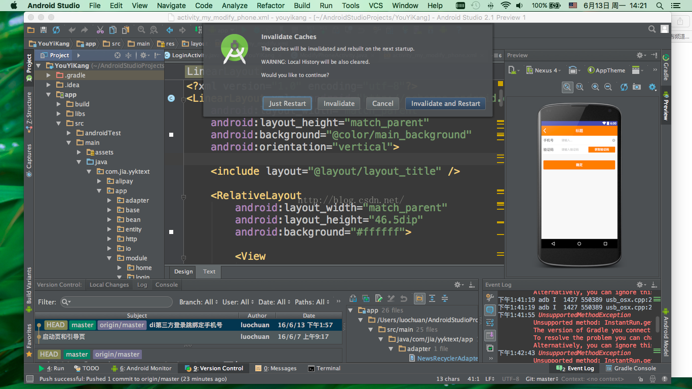
Task: Click Expand All icon in changed files toolbar
Action: point(432,298)
